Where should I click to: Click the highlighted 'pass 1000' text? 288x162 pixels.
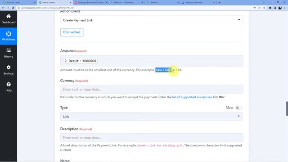point(163,70)
